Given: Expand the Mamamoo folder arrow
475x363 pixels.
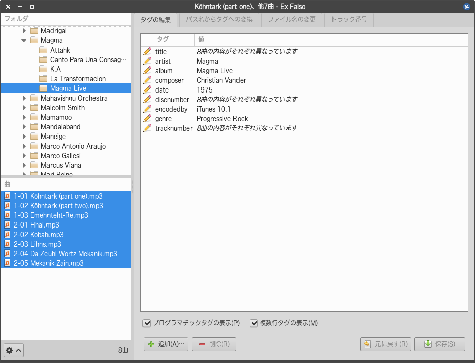Looking at the screenshot, I should point(24,117).
